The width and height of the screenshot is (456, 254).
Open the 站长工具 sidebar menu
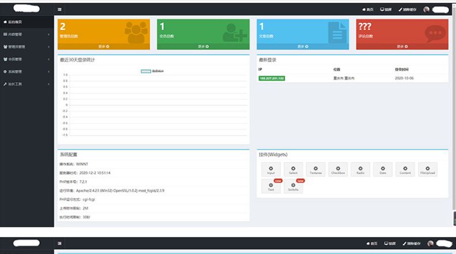coord(27,84)
